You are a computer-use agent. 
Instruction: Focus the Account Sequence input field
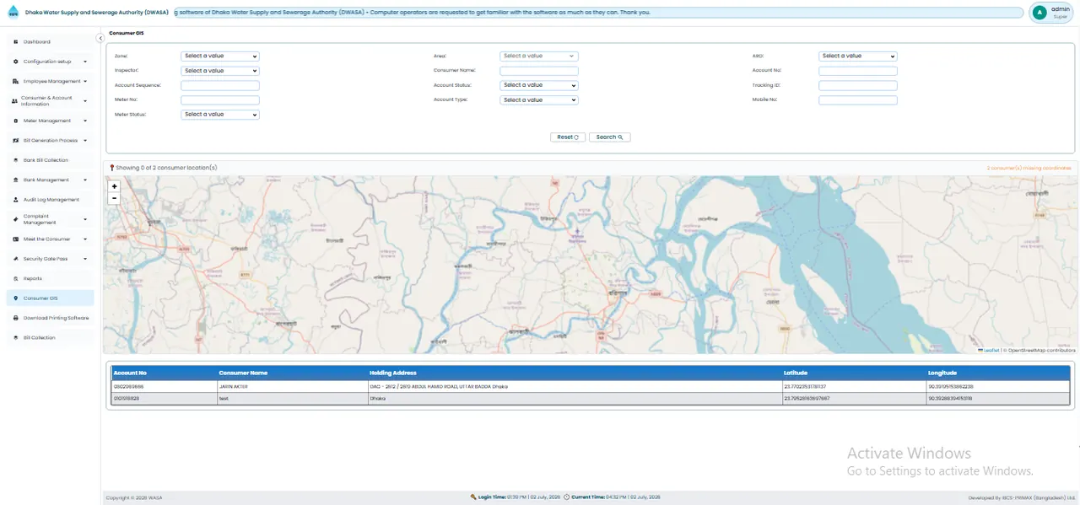220,85
